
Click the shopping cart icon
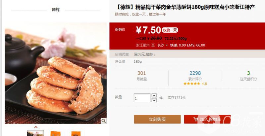coord(195,119)
